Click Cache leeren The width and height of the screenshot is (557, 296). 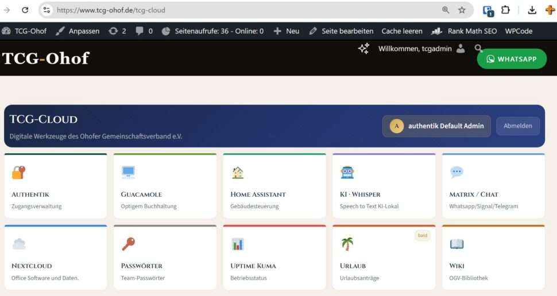[x=402, y=31]
